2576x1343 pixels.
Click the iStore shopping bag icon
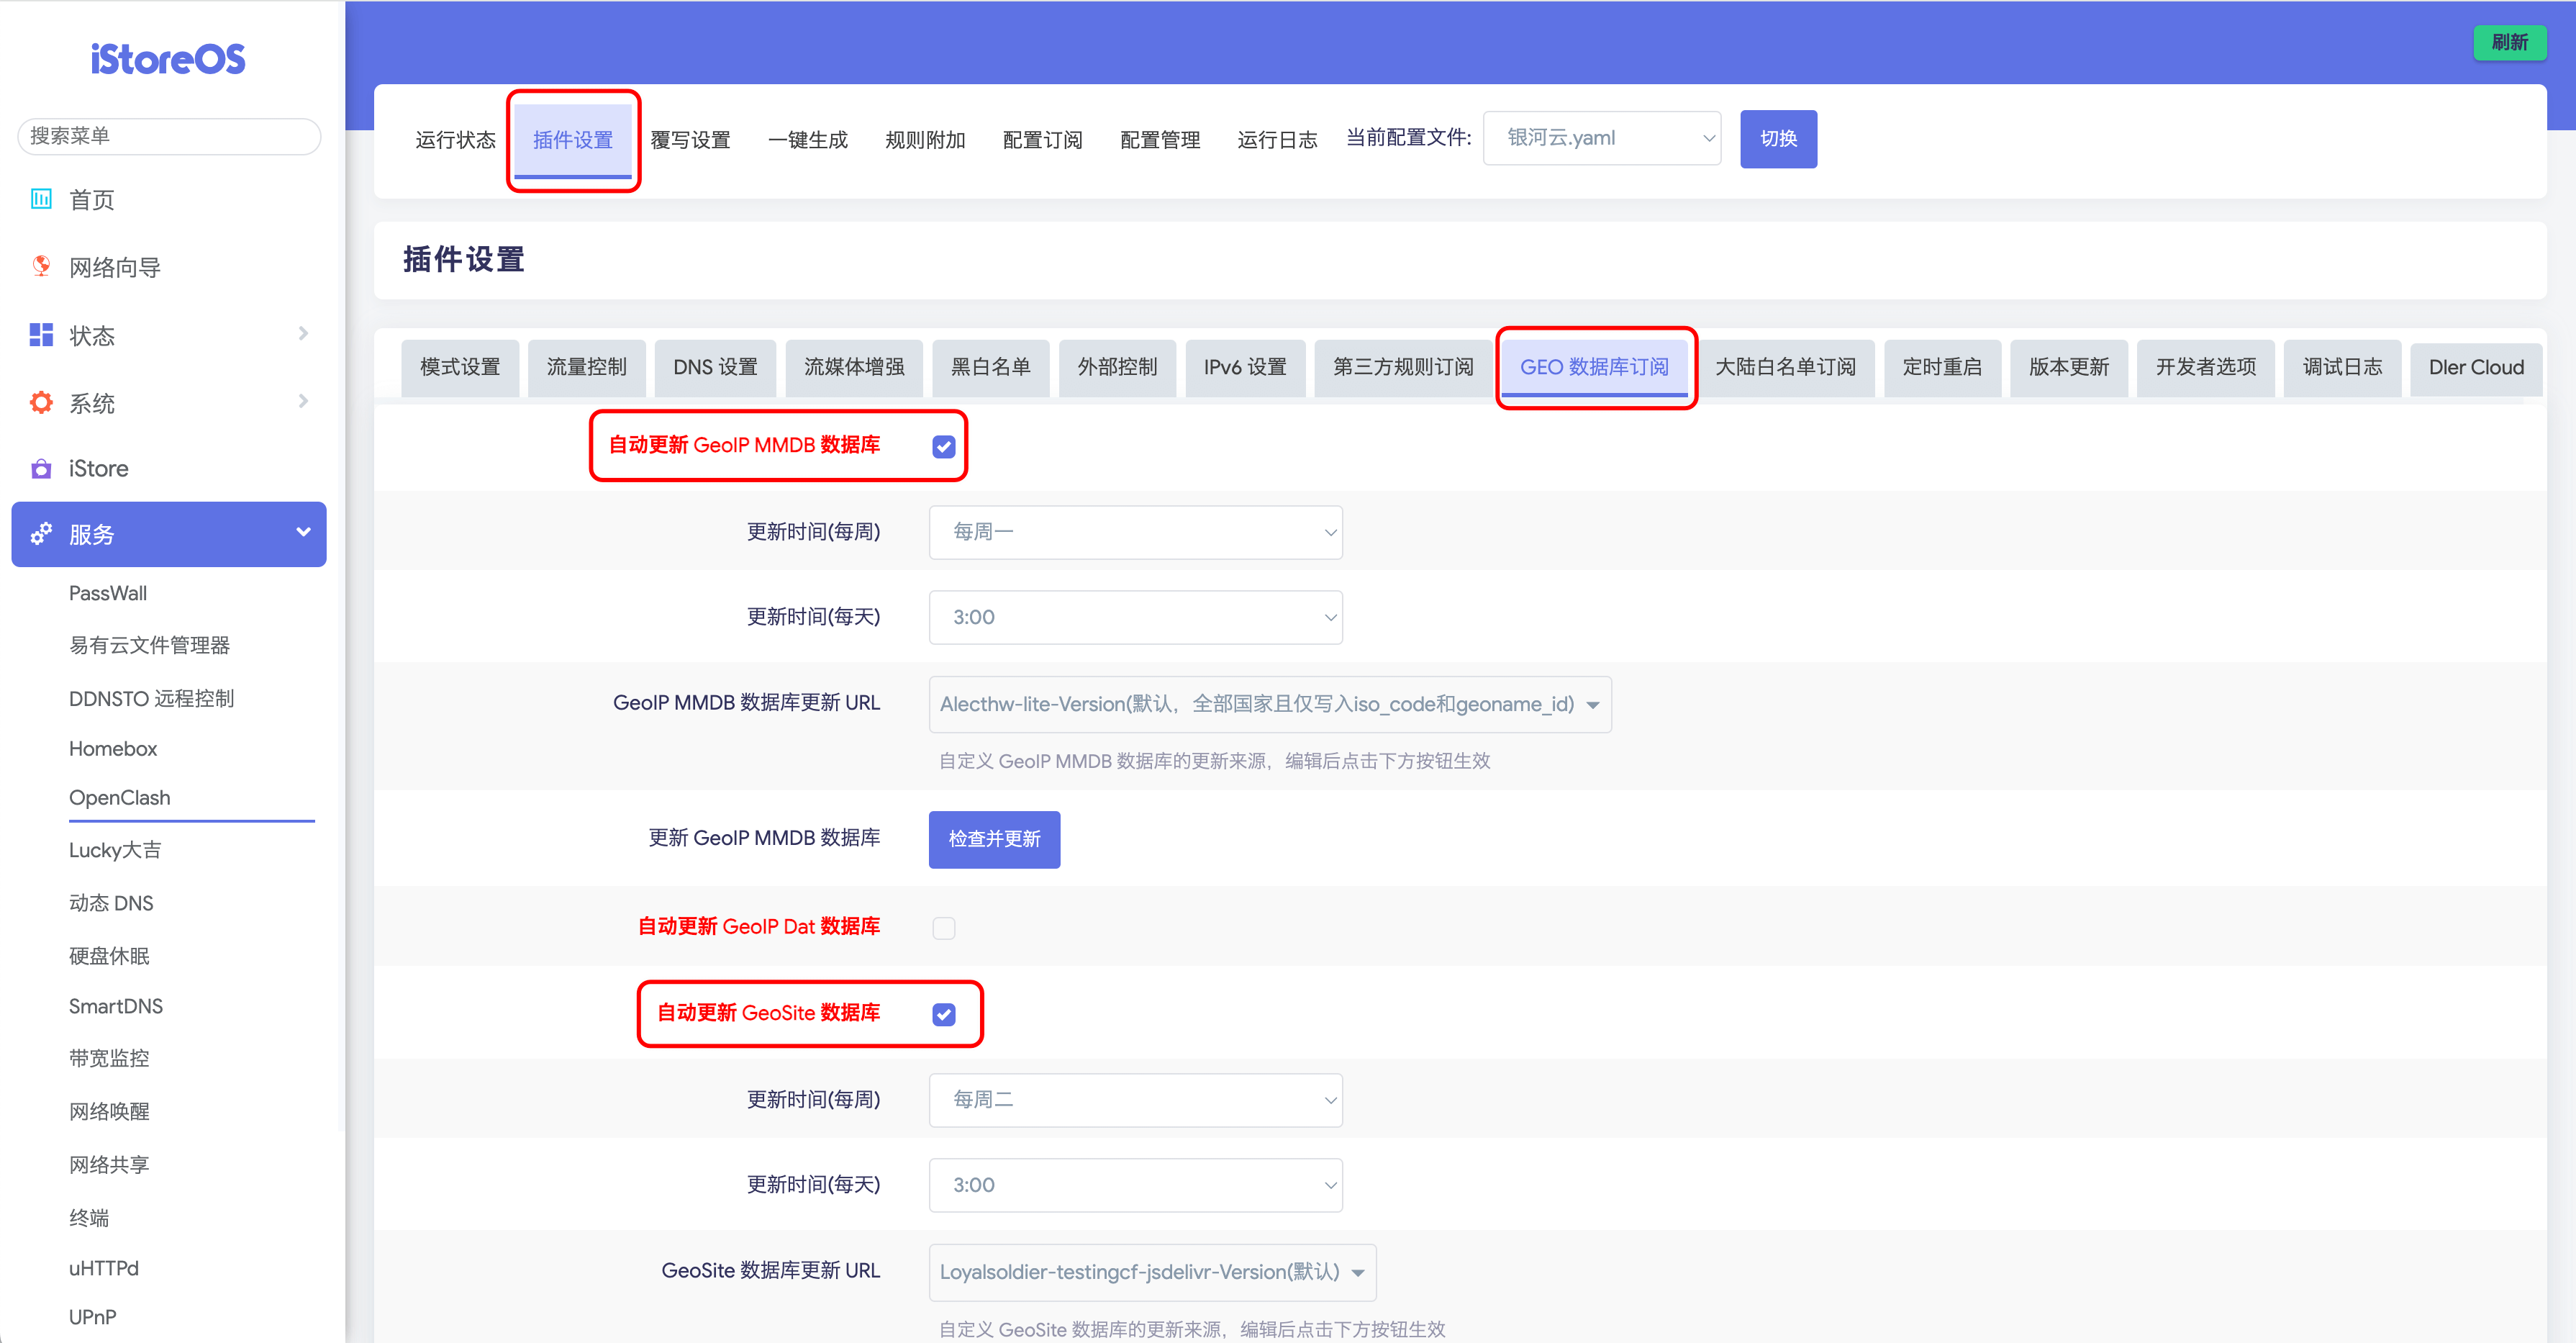point(41,468)
